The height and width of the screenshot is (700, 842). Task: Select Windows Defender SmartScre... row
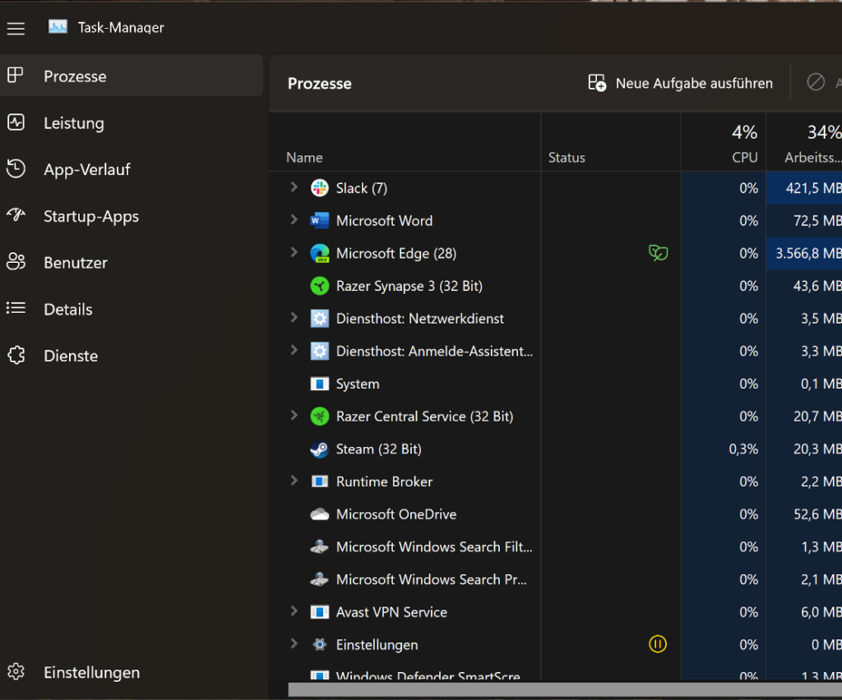428,676
